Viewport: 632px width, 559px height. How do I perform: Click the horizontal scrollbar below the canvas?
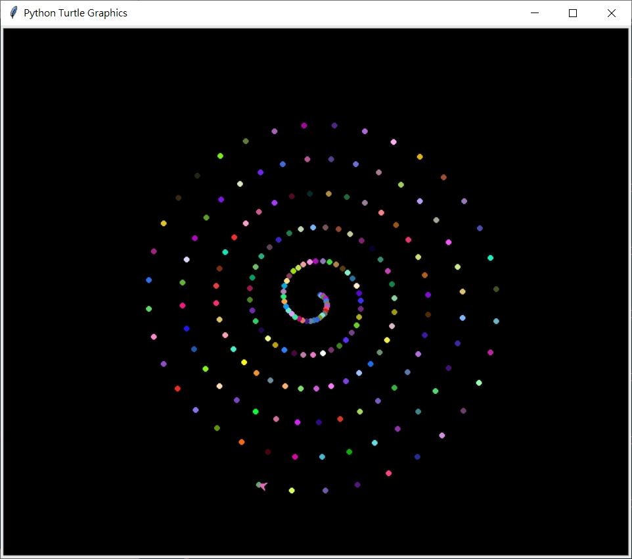tap(315, 554)
